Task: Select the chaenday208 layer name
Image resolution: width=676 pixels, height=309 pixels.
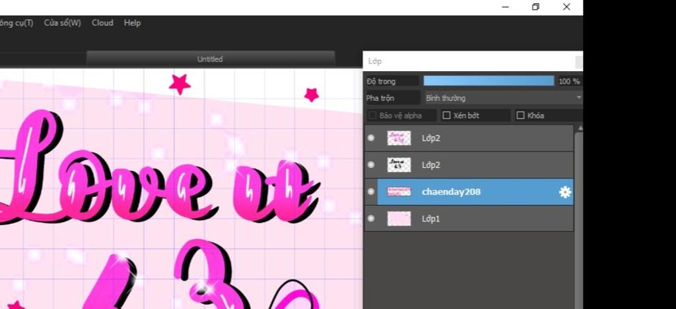Action: point(451,192)
